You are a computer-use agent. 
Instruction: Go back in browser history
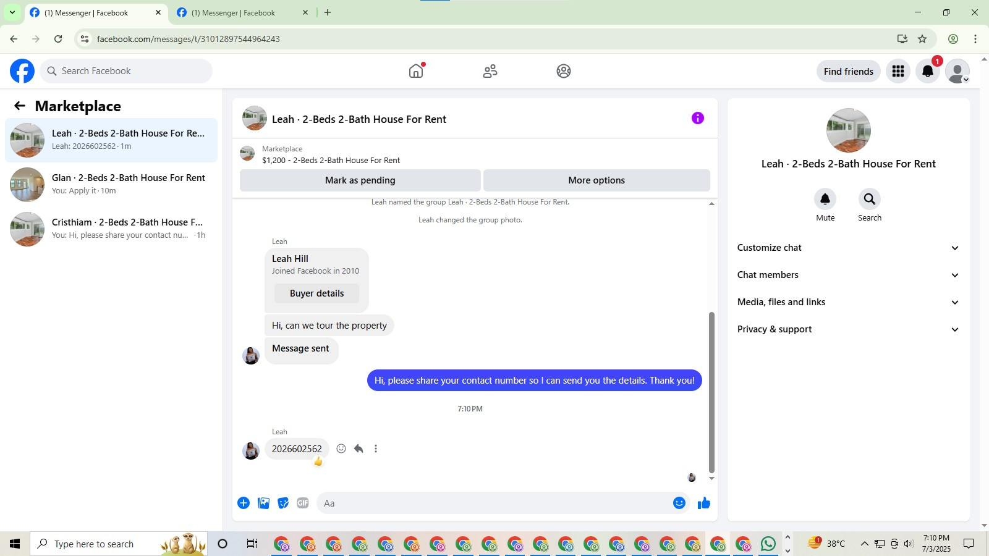click(x=14, y=39)
